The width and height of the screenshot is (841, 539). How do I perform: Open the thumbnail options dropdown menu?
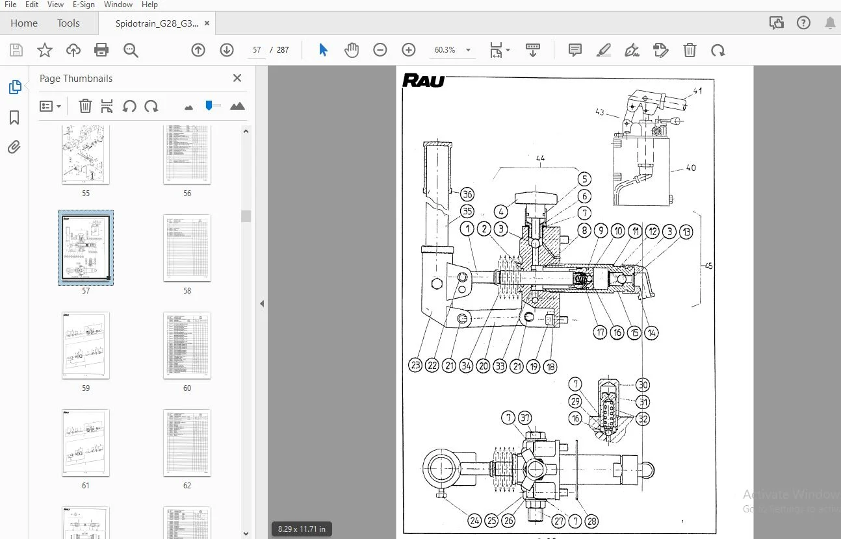click(x=50, y=106)
